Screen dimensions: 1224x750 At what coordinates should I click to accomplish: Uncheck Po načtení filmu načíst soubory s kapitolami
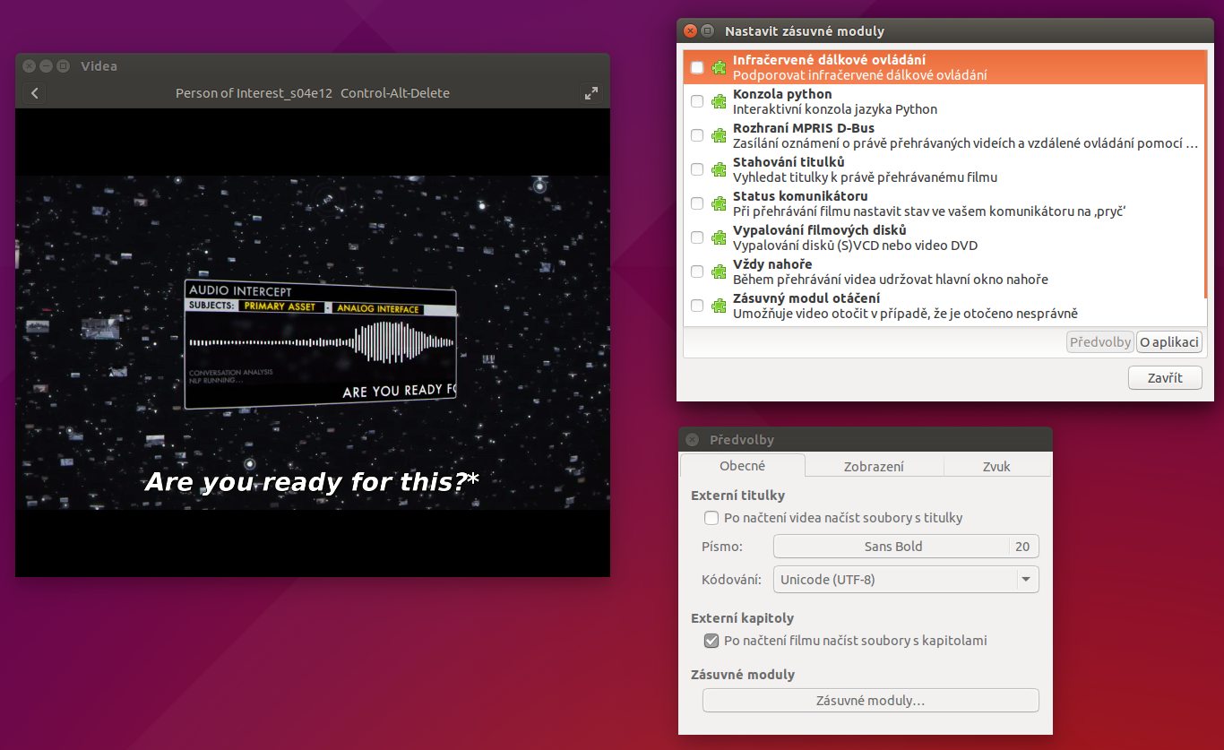click(x=711, y=641)
